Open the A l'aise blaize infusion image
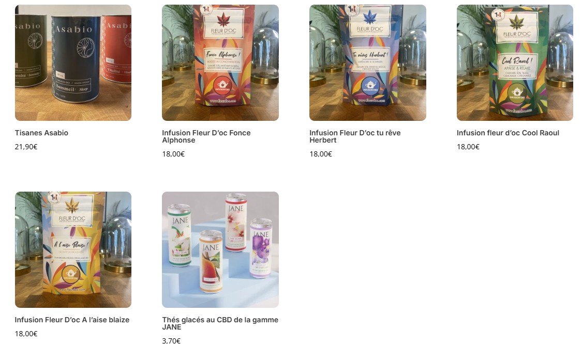This screenshot has height=344, width=582. point(73,249)
